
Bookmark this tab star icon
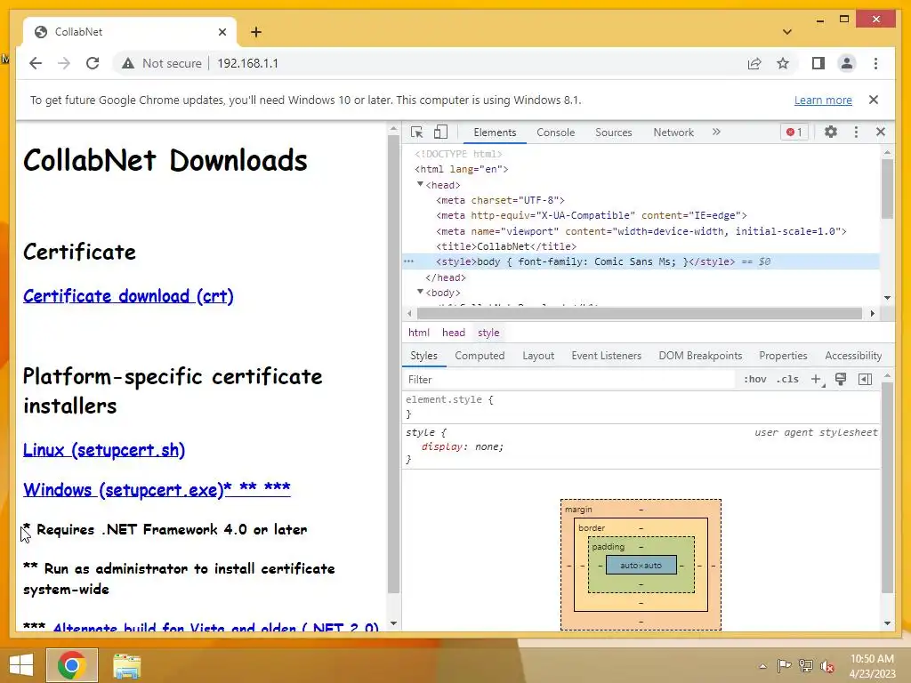tap(783, 63)
